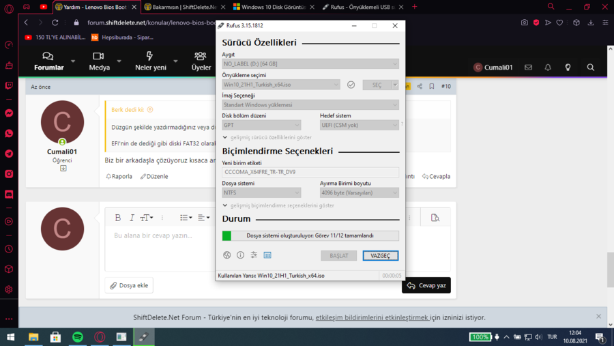
Task: Click the VAZGEÇ cancel button in Rufus
Action: coord(380,255)
